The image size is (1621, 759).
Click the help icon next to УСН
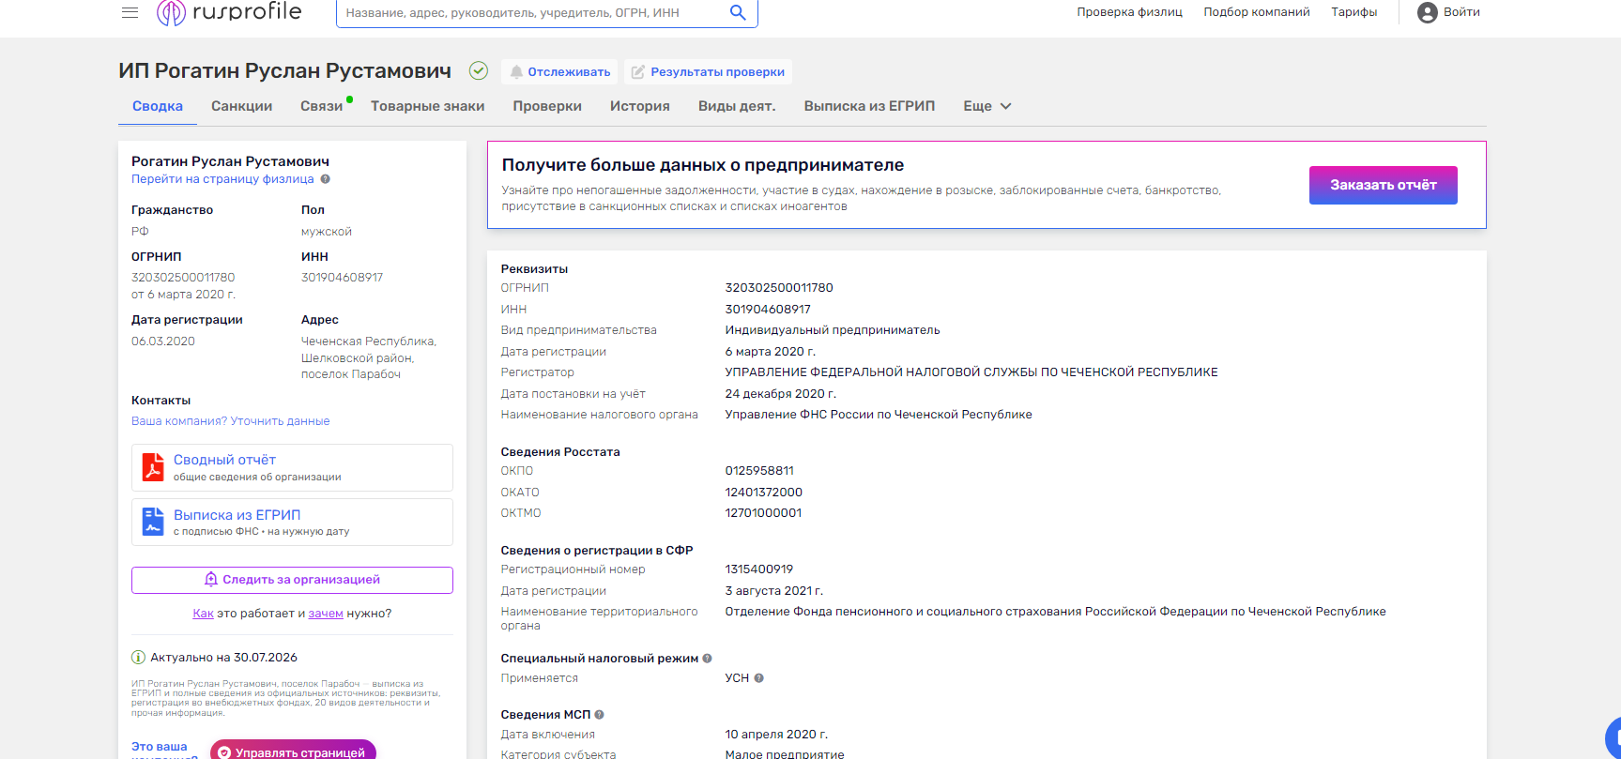pyautogui.click(x=759, y=678)
